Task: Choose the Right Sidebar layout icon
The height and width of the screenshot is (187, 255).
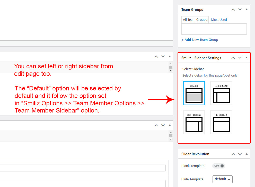Action: point(194,122)
